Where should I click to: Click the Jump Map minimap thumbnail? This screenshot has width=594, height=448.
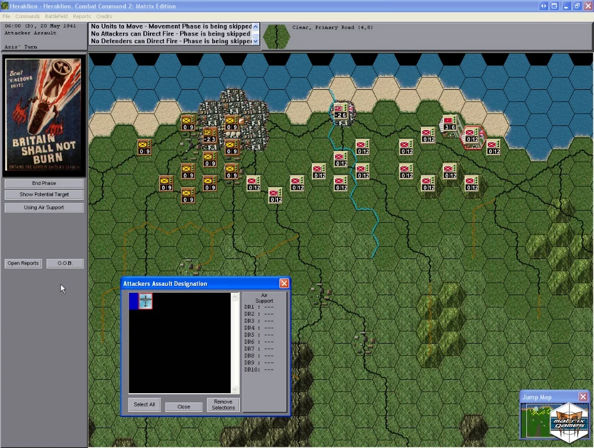tap(536, 421)
